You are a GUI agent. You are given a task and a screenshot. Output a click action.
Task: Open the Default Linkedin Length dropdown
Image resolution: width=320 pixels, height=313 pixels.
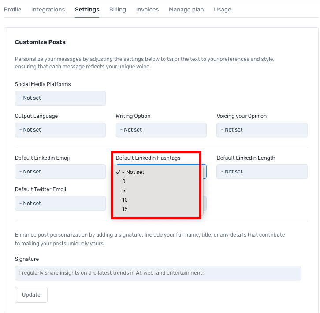(x=262, y=172)
